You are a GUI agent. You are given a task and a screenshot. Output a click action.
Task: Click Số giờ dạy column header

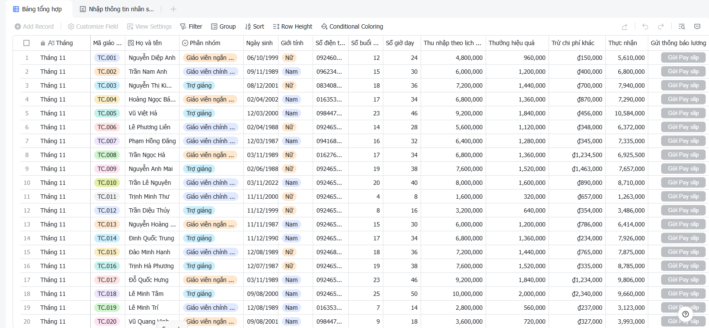402,43
